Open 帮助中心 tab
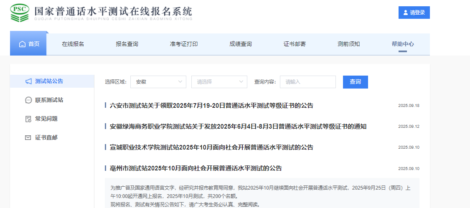Image resolution: width=470 pixels, height=208 pixels. point(403,44)
